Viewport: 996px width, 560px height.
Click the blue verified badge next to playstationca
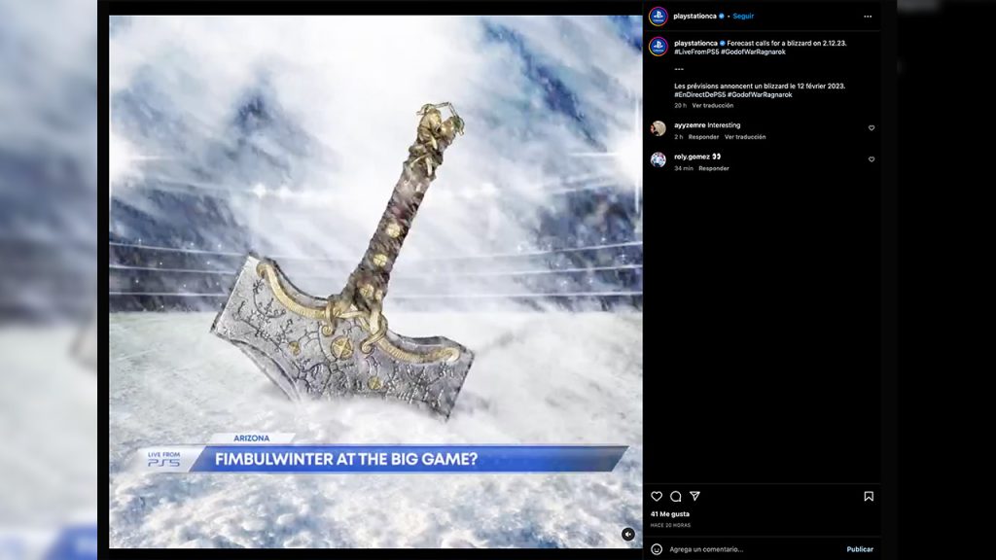coord(721,16)
